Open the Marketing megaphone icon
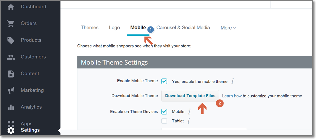 [x=11, y=91]
